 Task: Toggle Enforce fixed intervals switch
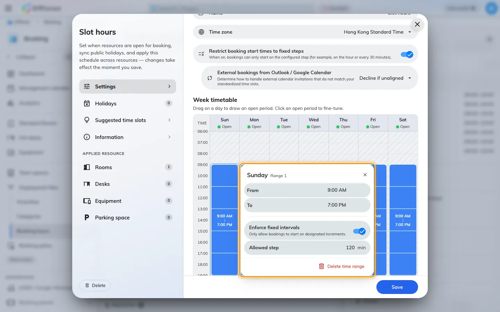click(x=359, y=231)
